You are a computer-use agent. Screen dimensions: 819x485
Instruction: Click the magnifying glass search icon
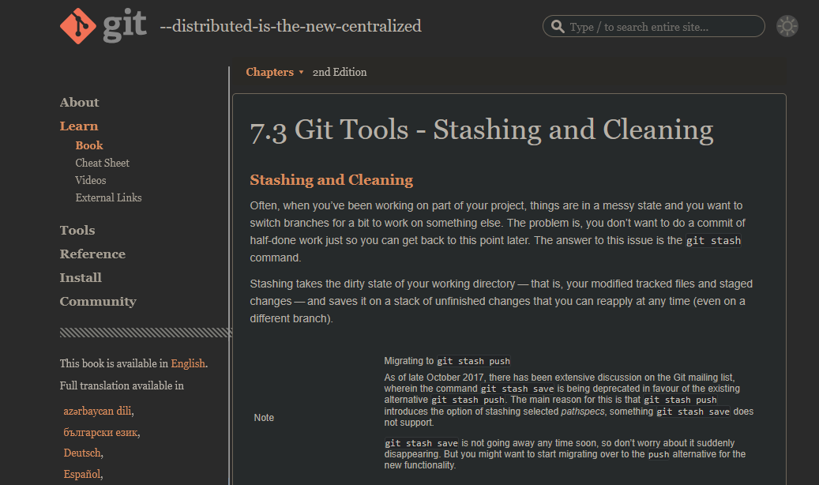pyautogui.click(x=558, y=25)
